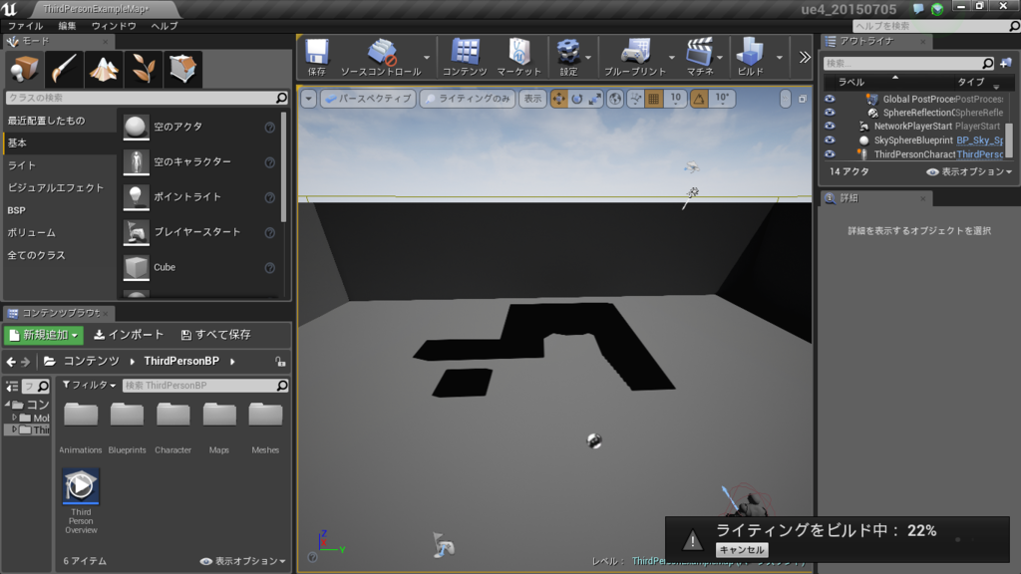Click the ヘルプを検索 help search field
The height and width of the screenshot is (574, 1021).
935,26
